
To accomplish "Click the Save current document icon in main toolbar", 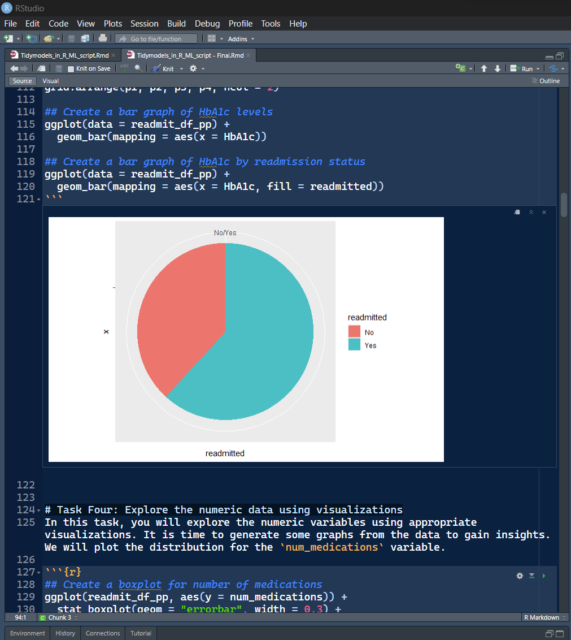I will [x=71, y=39].
